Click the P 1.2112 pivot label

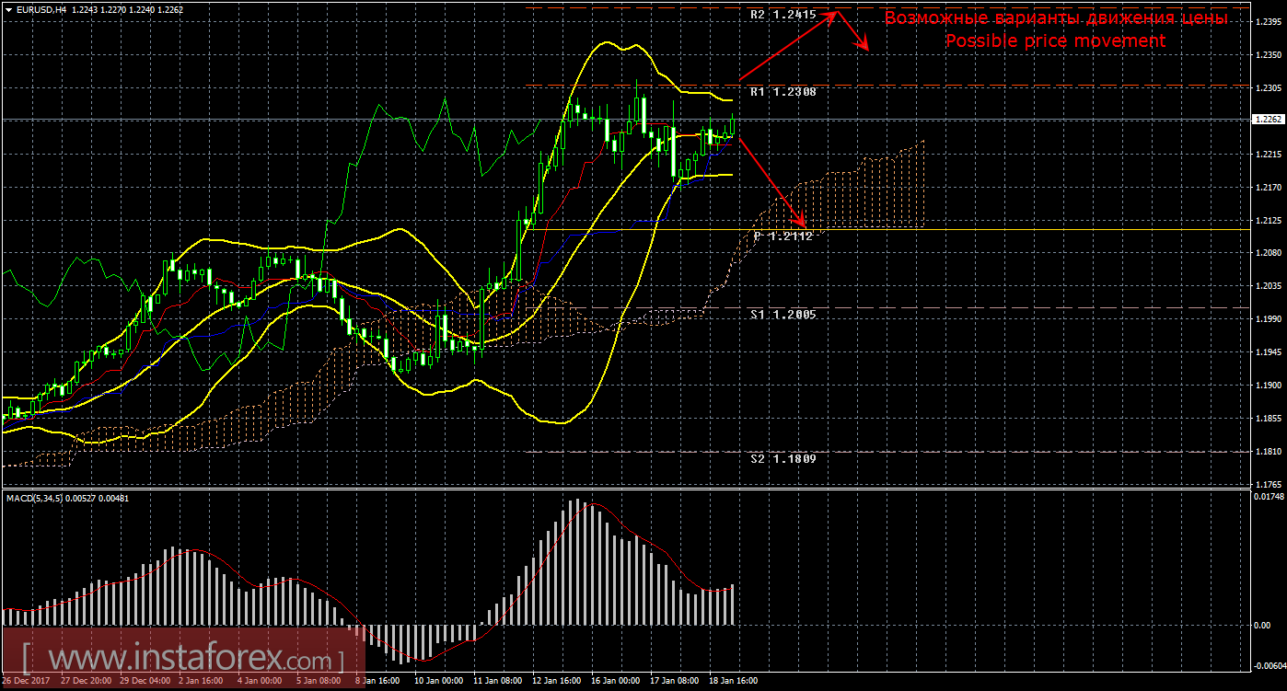click(x=783, y=236)
